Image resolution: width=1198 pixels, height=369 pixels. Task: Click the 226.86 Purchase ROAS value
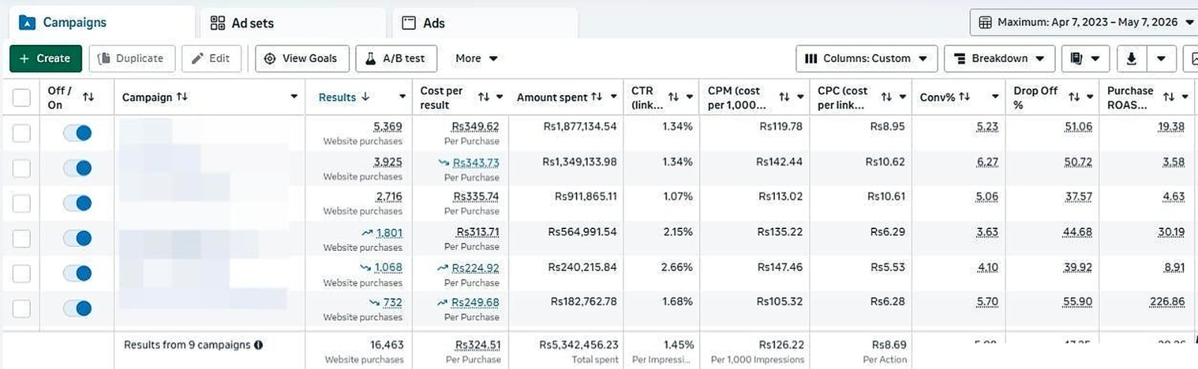[x=1167, y=302]
